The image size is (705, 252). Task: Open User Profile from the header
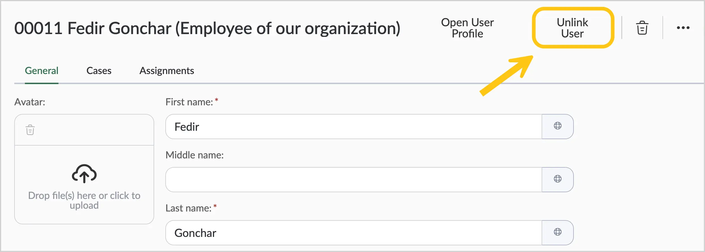pyautogui.click(x=467, y=28)
